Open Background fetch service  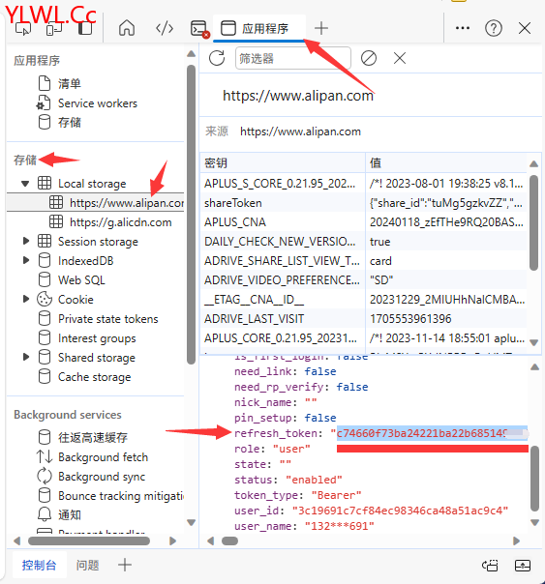pos(103,457)
